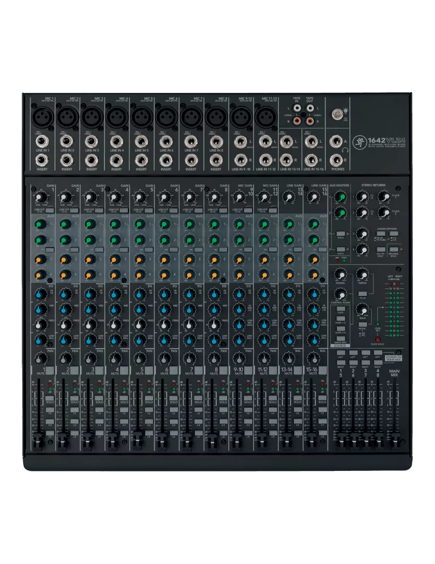
Task: Click the SOURCE label box
Action: 340,346
